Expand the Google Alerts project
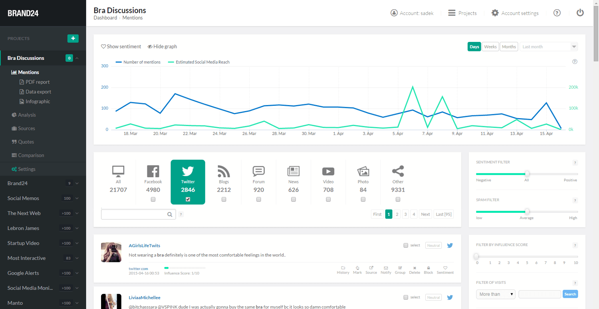Viewport: 599px width, 309px height. pyautogui.click(x=77, y=273)
